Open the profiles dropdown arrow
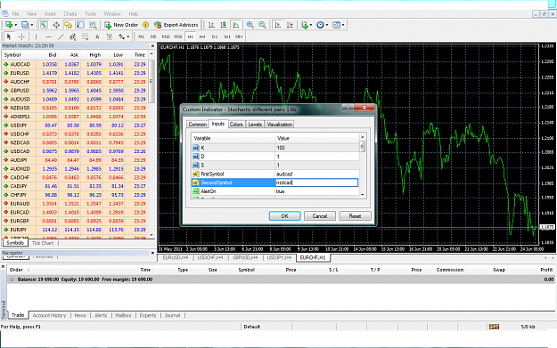Image resolution: width=557 pixels, height=348 pixels. coord(32,25)
